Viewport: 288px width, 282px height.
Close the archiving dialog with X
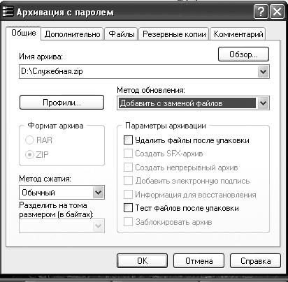[277, 12]
